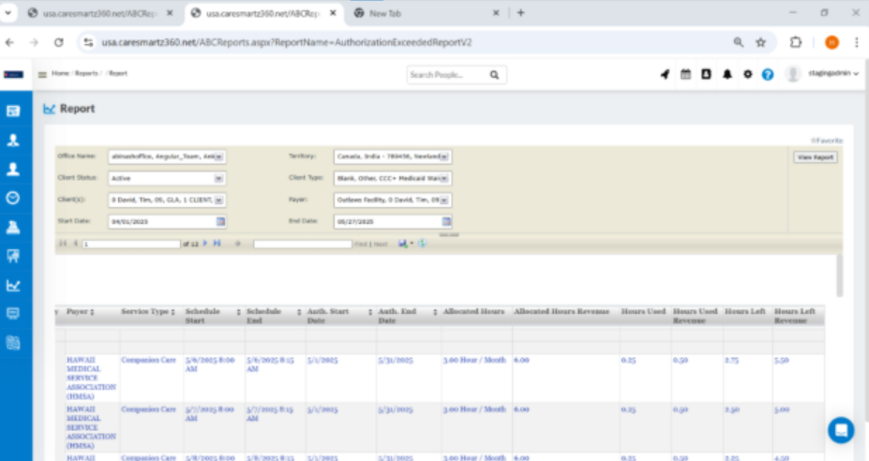This screenshot has height=461, width=869.
Task: Click the View Report button
Action: [x=815, y=157]
